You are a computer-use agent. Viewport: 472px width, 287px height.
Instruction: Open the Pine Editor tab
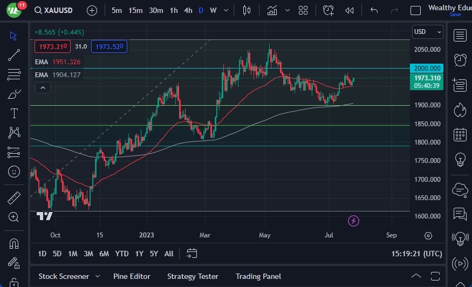[133, 276]
